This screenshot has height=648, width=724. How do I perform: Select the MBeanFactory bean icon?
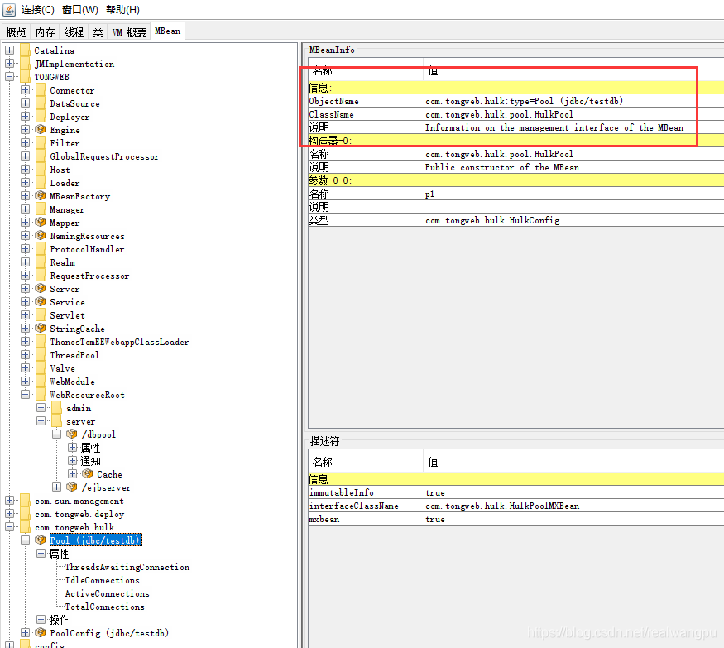tap(41, 196)
